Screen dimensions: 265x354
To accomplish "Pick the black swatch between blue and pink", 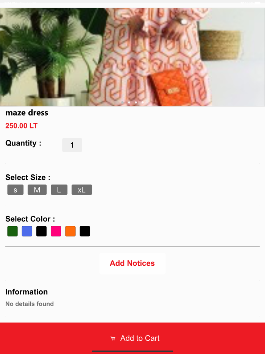I will pos(42,231).
